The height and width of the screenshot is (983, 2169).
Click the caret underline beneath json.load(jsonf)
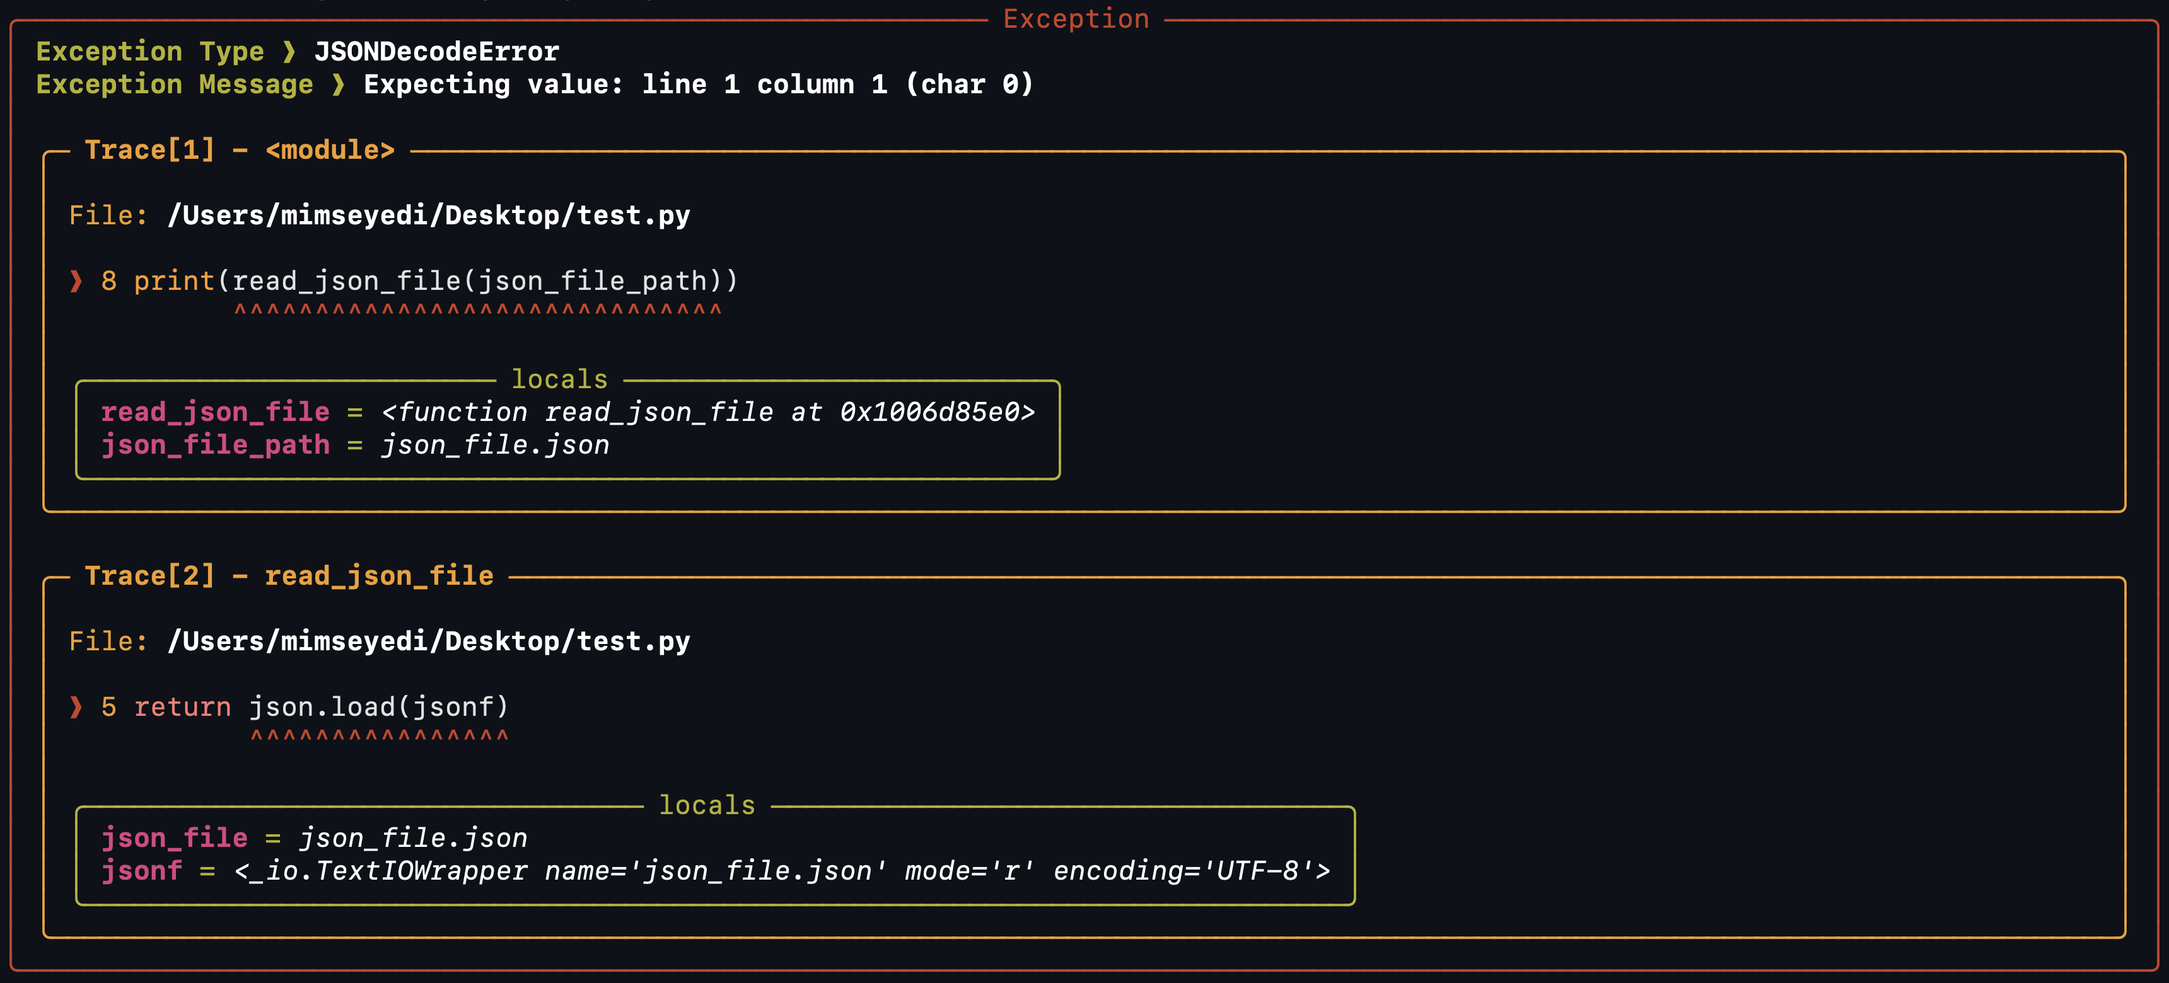coord(379,737)
